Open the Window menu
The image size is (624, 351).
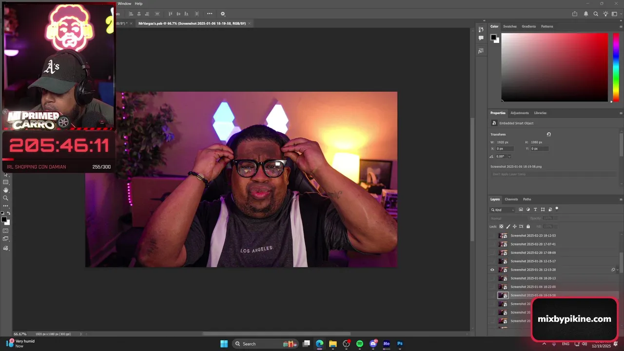click(124, 3)
